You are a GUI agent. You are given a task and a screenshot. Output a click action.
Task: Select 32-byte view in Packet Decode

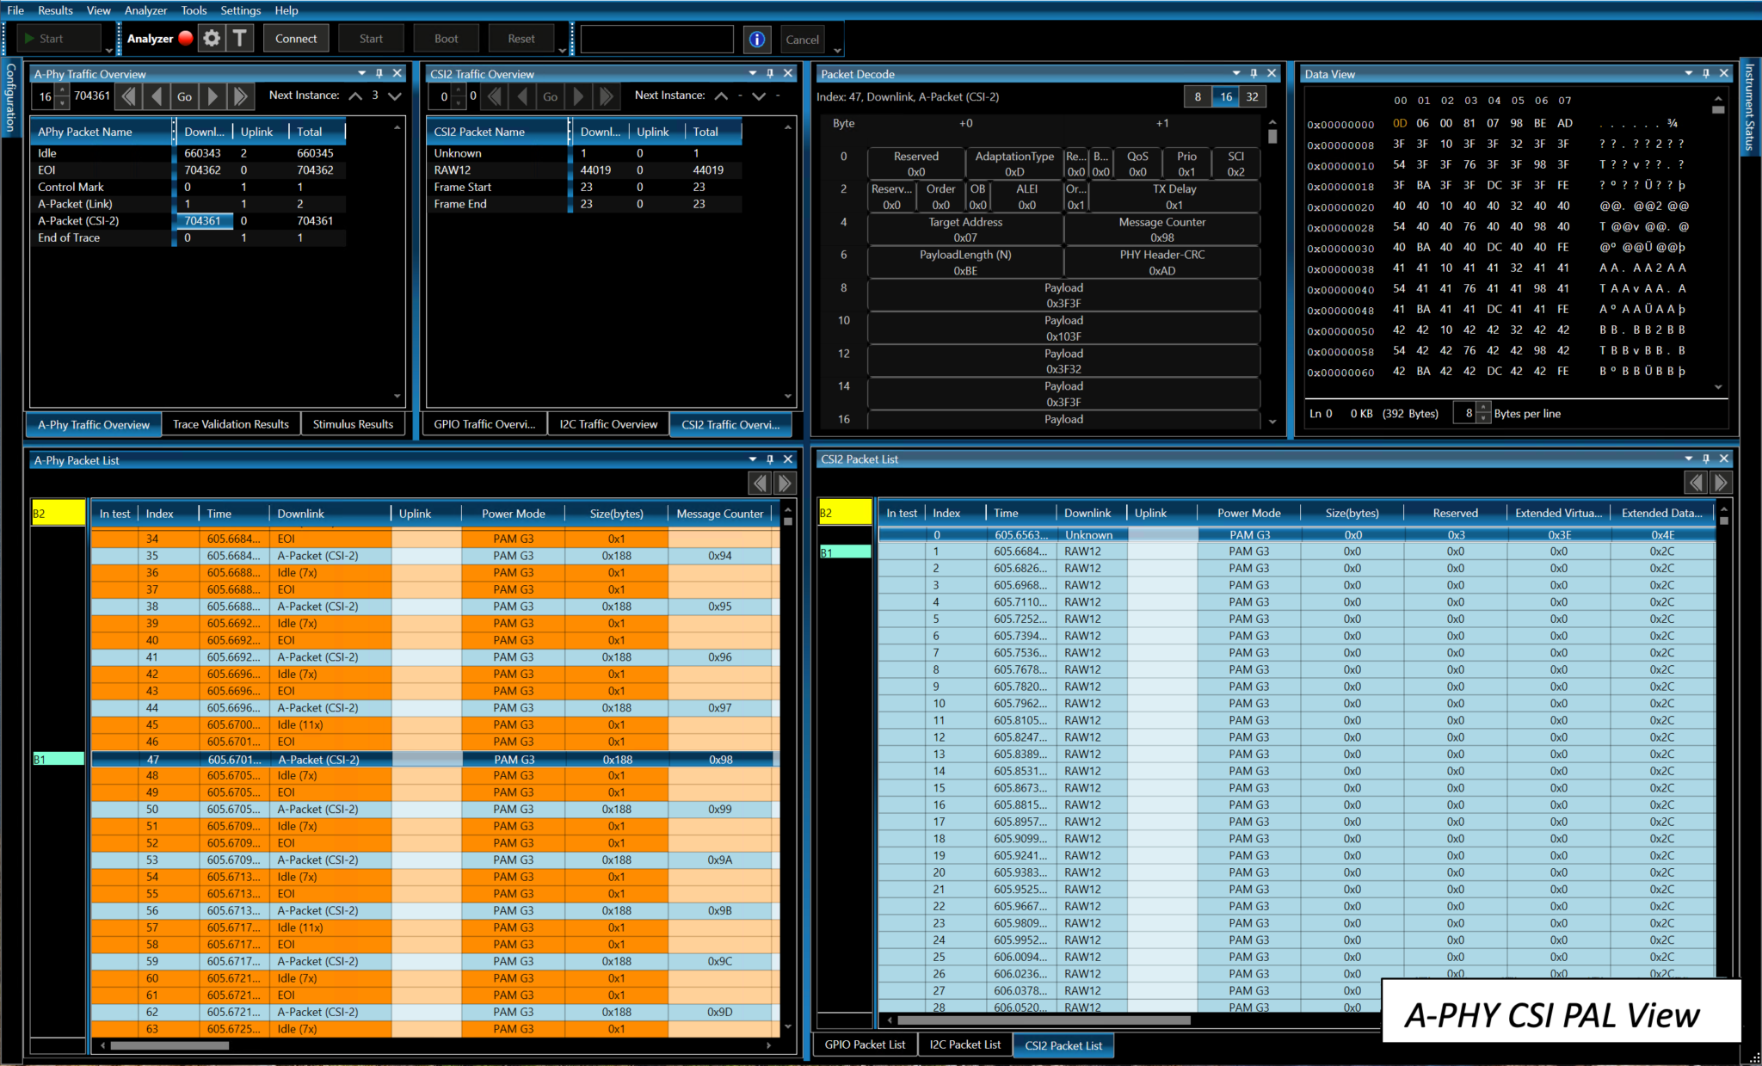point(1253,96)
